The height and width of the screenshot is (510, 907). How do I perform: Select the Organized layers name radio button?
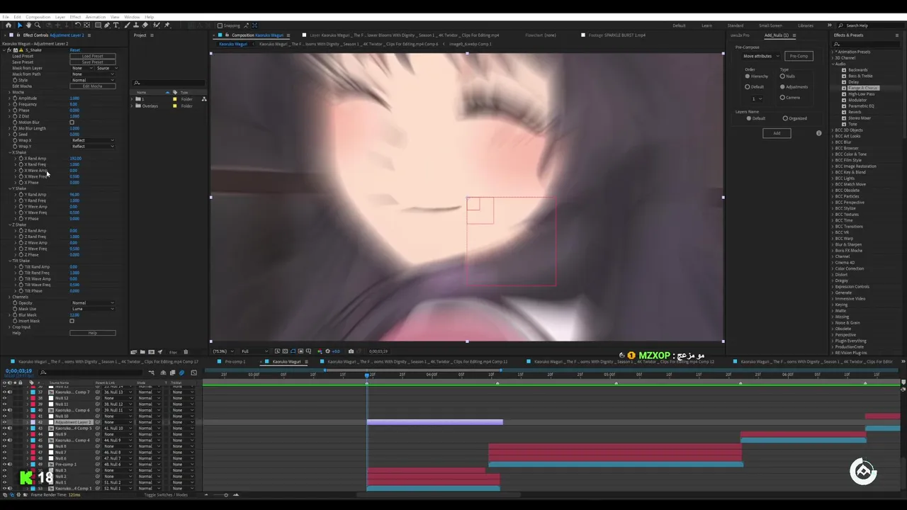pos(785,118)
